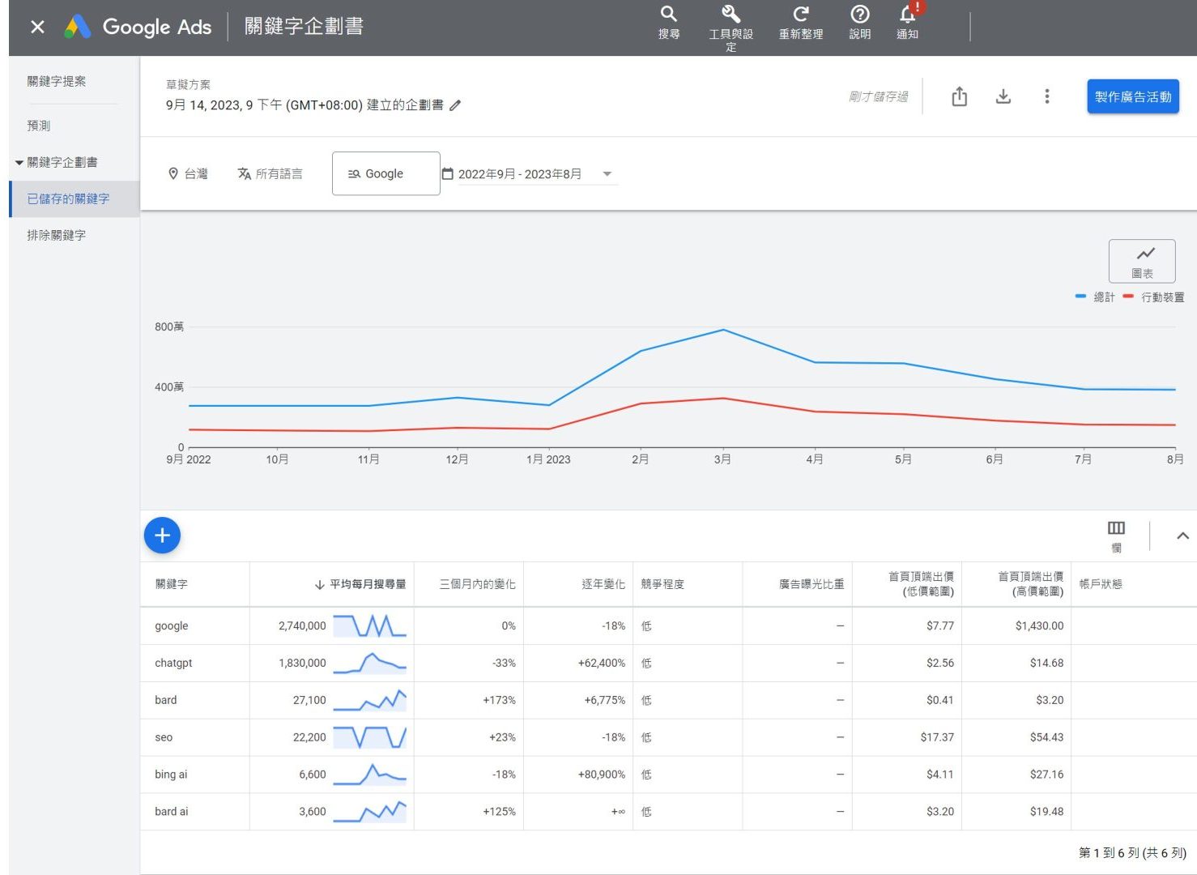1197x875 pixels.
Task: Click the search magnifier icon in header
Action: tap(668, 15)
